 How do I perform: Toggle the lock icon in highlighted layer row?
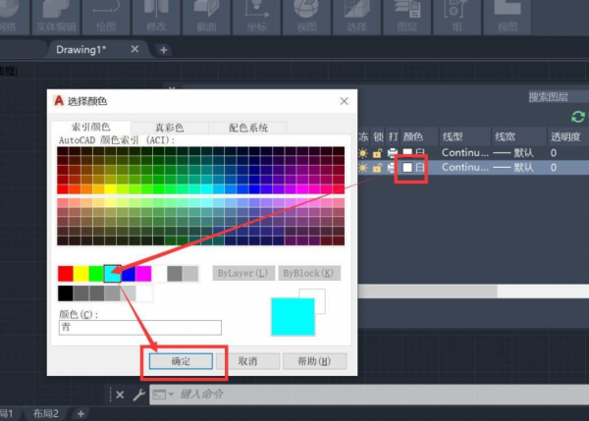pos(378,168)
